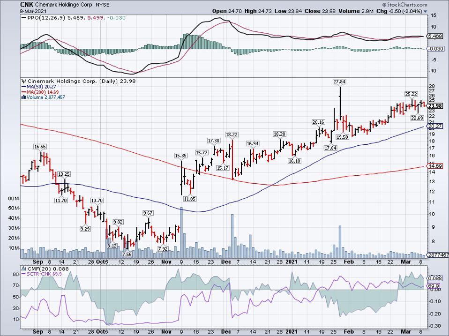Click the 18.28 price label
The image size is (449, 336).
pyautogui.click(x=279, y=134)
